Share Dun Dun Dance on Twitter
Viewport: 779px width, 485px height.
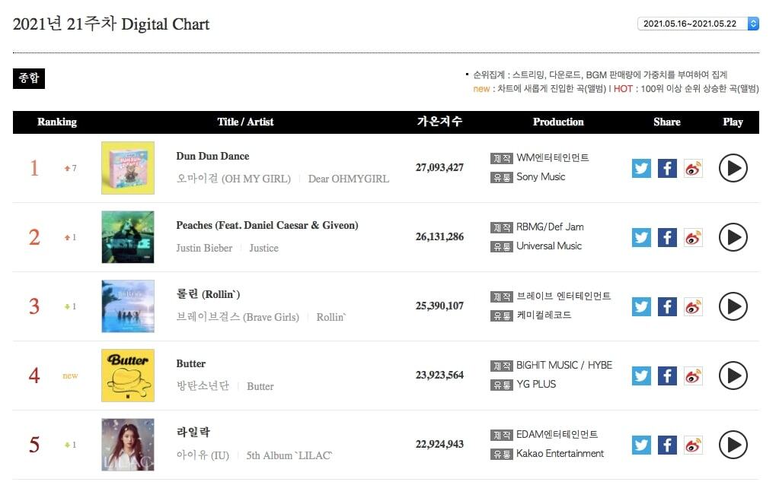coord(641,168)
